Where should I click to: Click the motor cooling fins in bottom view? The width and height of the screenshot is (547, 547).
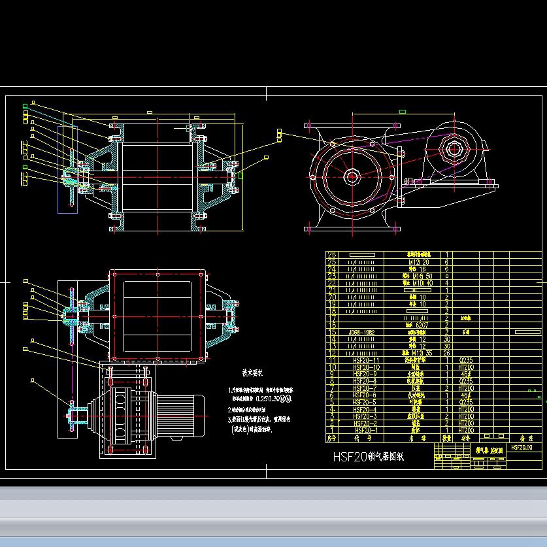click(174, 415)
